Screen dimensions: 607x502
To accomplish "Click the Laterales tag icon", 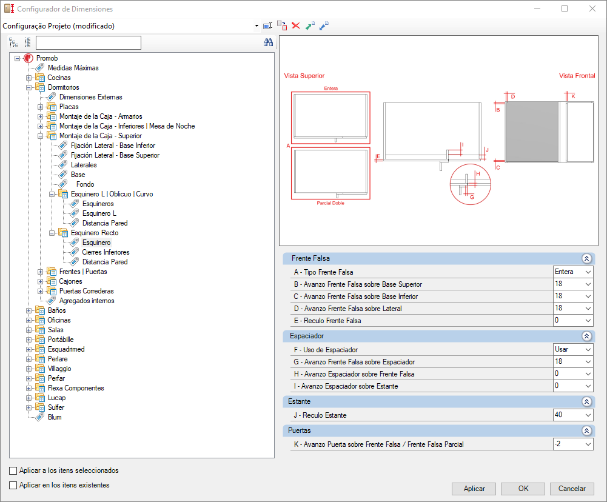I will click(x=63, y=165).
